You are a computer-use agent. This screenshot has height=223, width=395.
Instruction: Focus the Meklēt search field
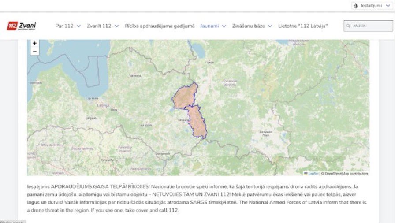click(x=368, y=26)
